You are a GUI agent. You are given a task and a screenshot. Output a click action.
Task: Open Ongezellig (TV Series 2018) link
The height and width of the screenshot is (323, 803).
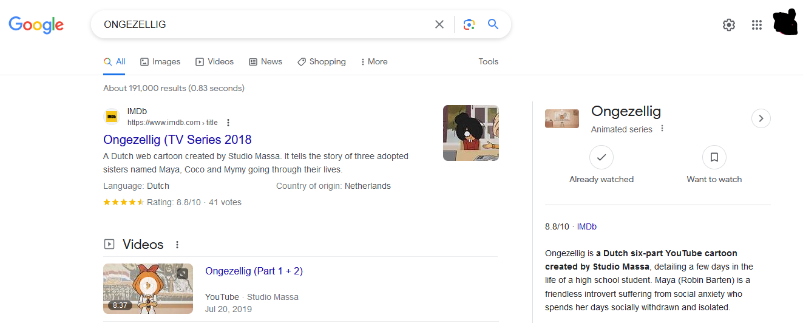(177, 140)
